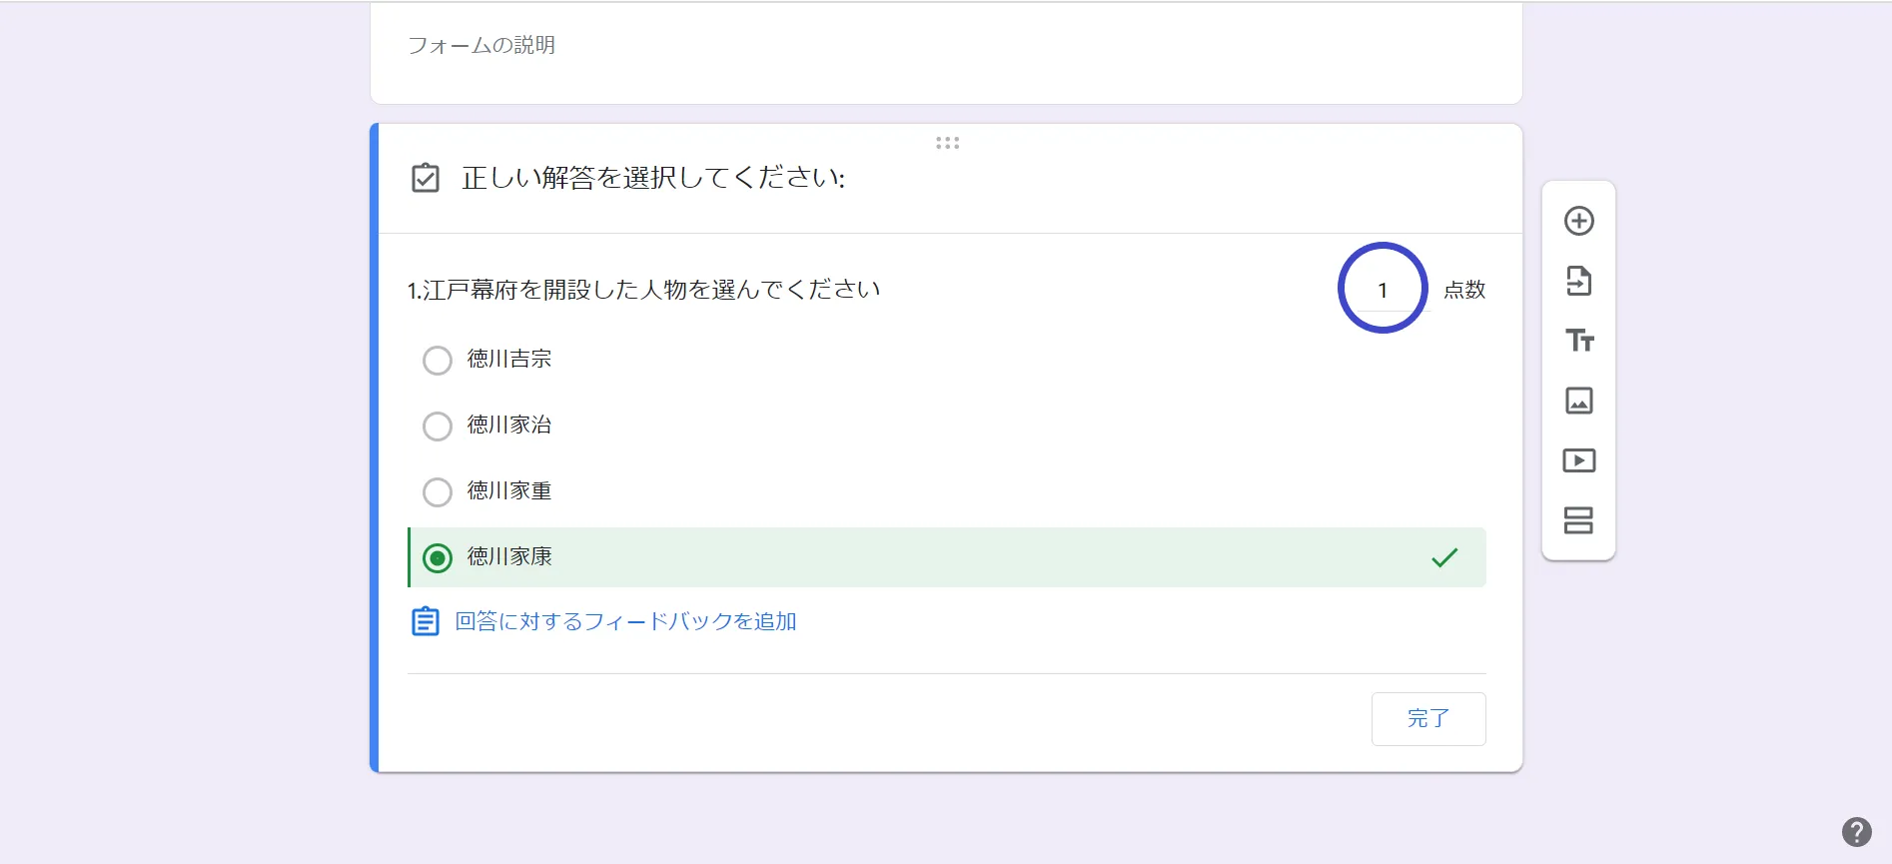Choose the 徳川家重 radio button

[x=438, y=491]
